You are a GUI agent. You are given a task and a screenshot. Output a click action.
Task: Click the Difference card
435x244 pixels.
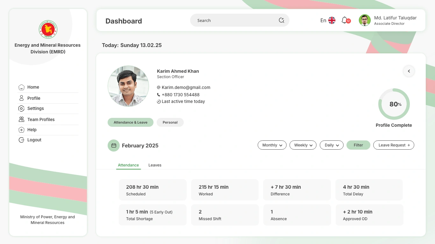coord(297,190)
